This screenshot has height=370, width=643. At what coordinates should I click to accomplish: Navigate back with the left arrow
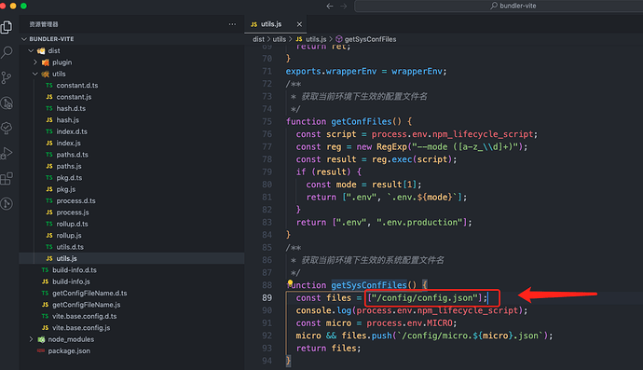(x=330, y=6)
